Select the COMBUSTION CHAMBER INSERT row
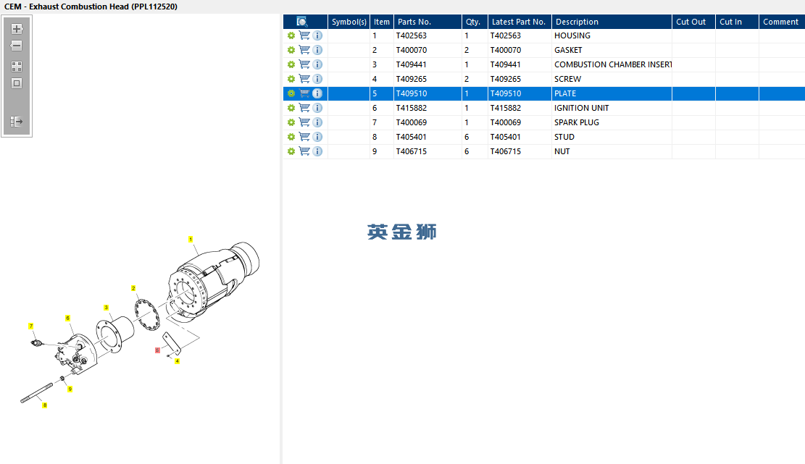Image resolution: width=805 pixels, height=464 pixels. click(544, 64)
